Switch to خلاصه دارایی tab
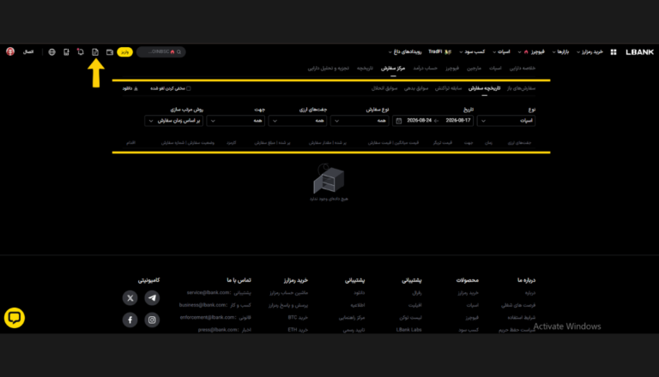 click(x=523, y=68)
